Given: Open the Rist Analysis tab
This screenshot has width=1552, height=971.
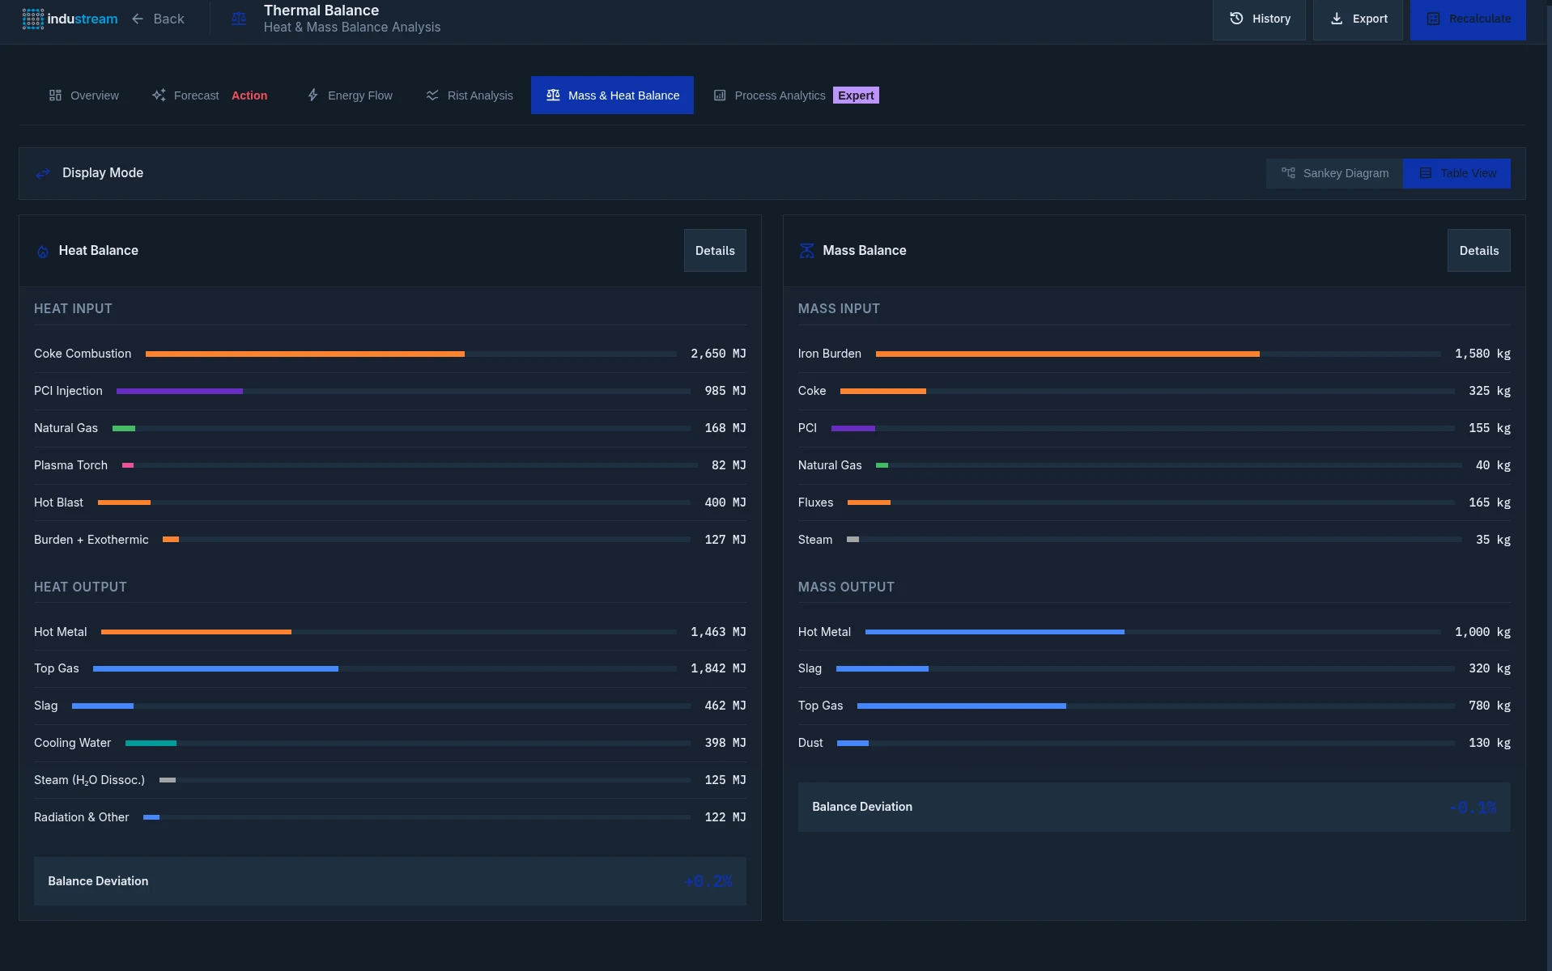Looking at the screenshot, I should coord(470,95).
